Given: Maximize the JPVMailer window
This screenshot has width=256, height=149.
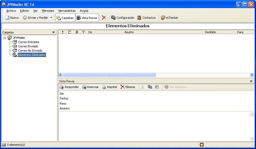Looking at the screenshot, I should point(245,4).
